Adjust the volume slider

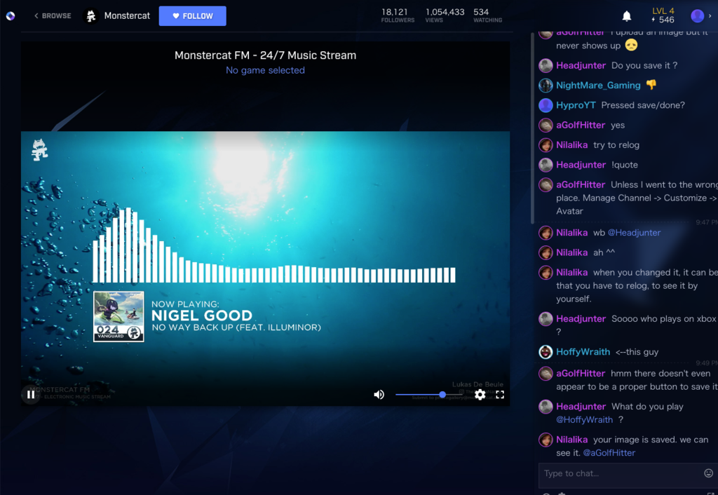tap(428, 394)
